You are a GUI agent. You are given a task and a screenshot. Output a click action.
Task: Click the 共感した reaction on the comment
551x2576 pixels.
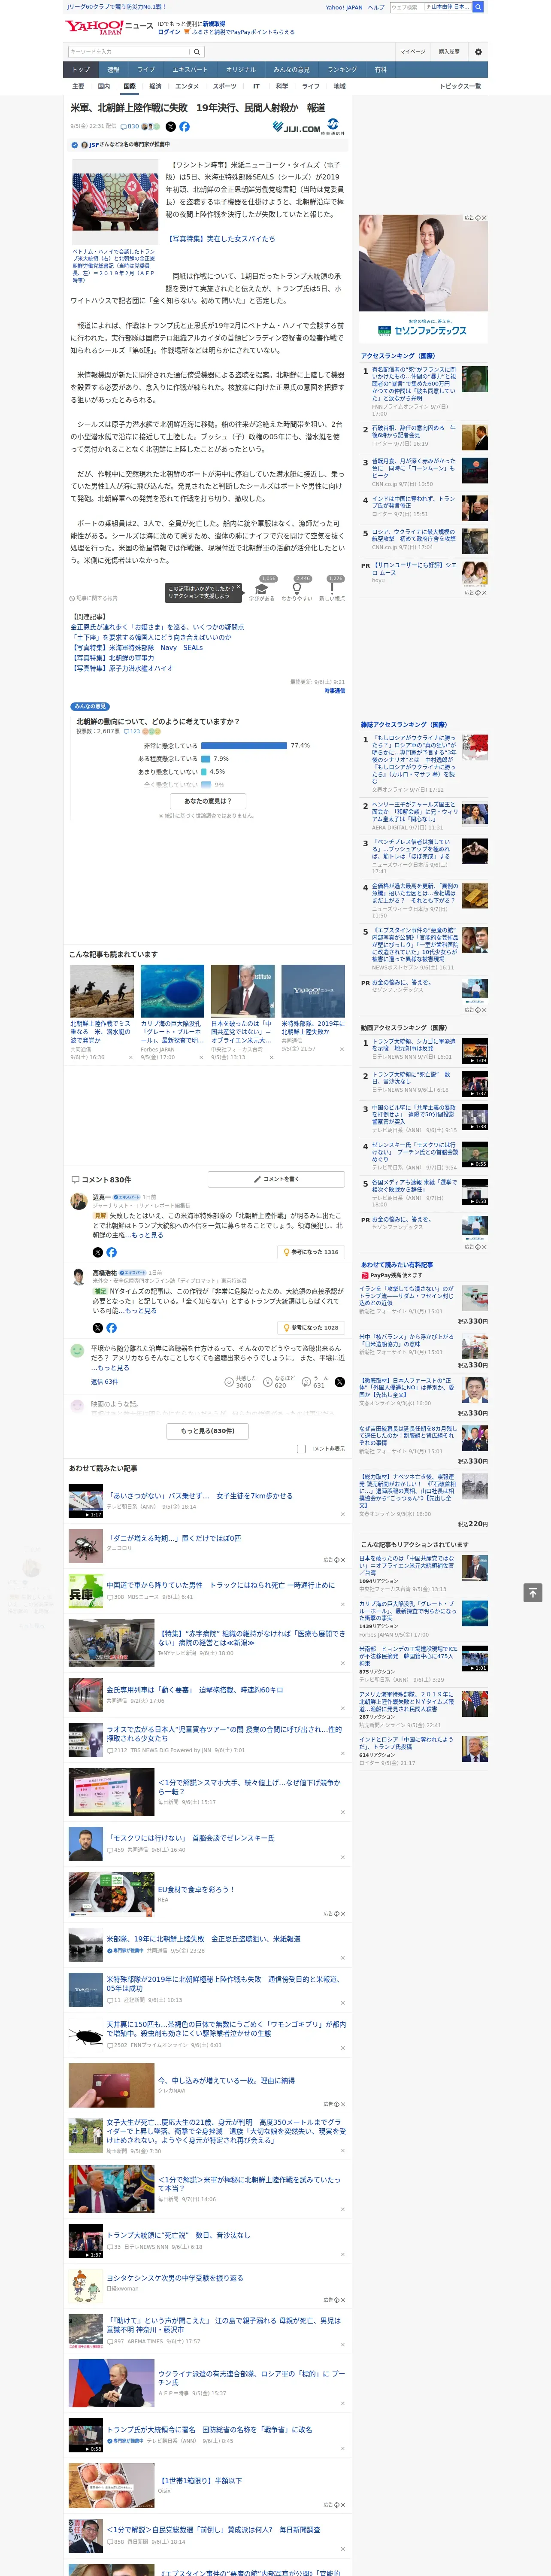coord(241,1382)
